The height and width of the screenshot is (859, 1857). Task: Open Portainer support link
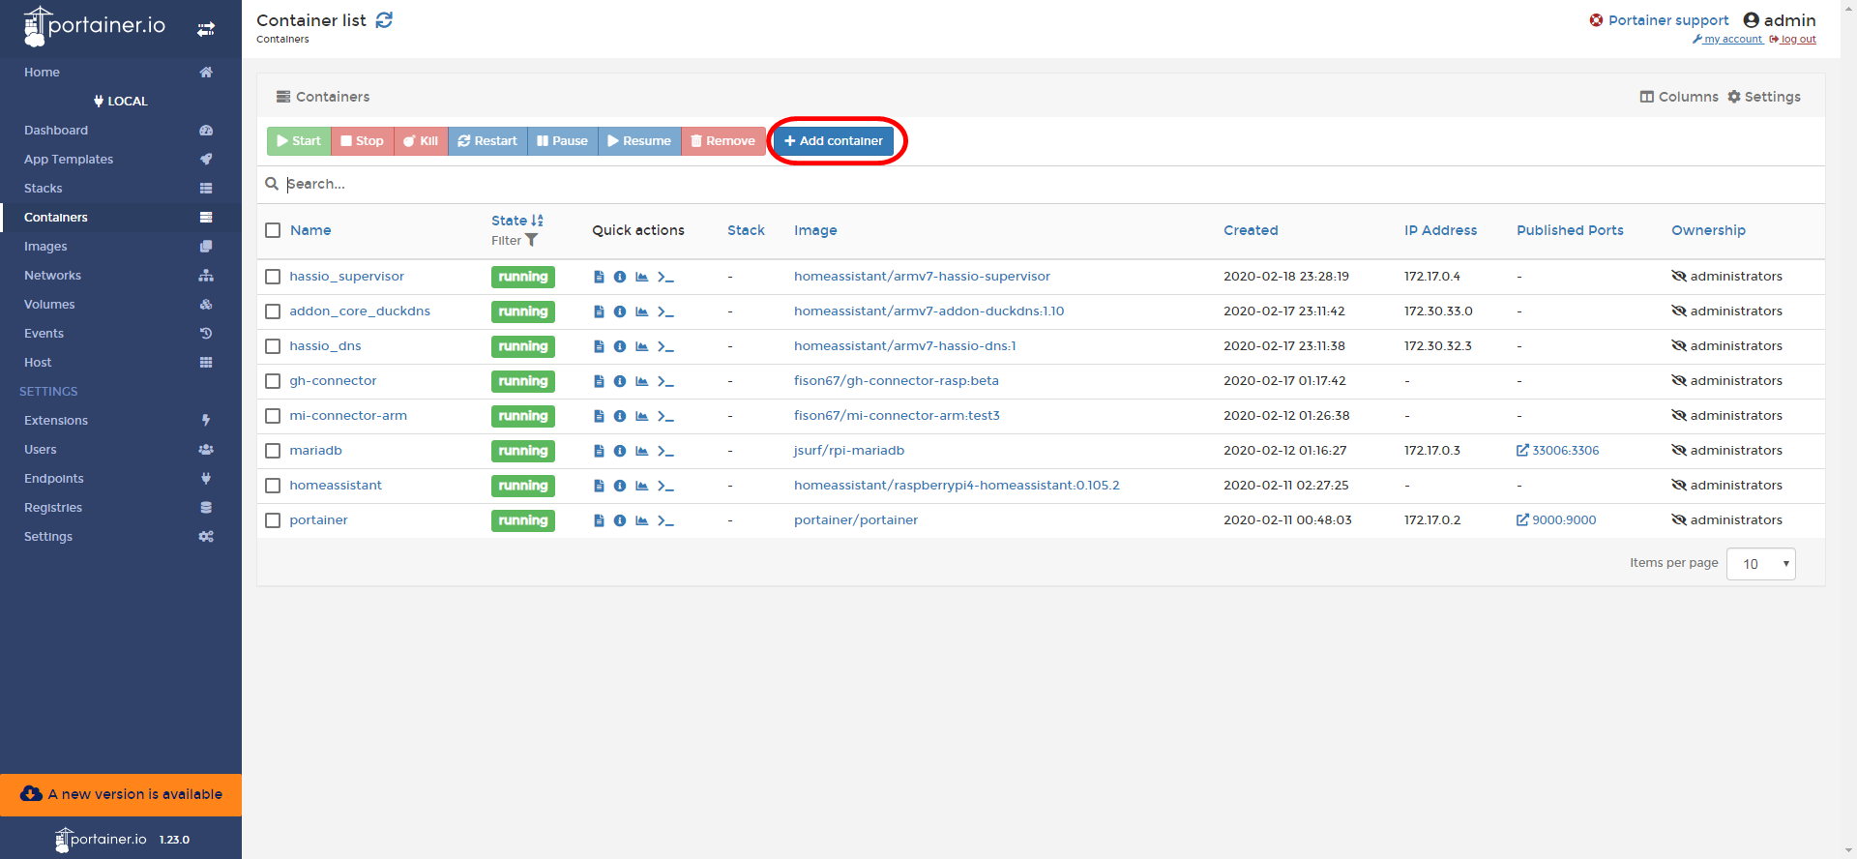coord(1659,20)
